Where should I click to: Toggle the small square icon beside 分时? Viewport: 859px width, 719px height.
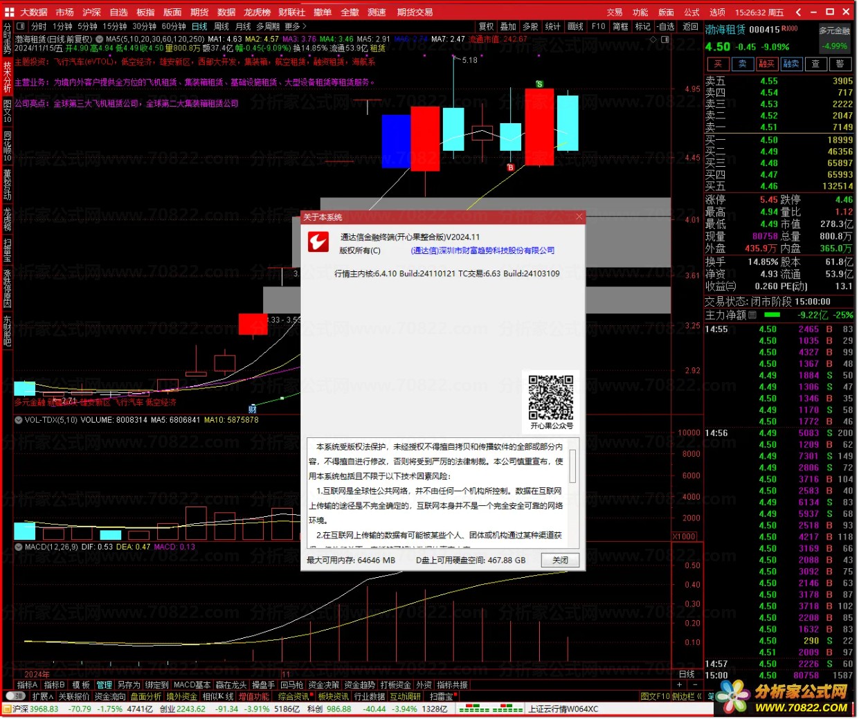pyautogui.click(x=21, y=26)
